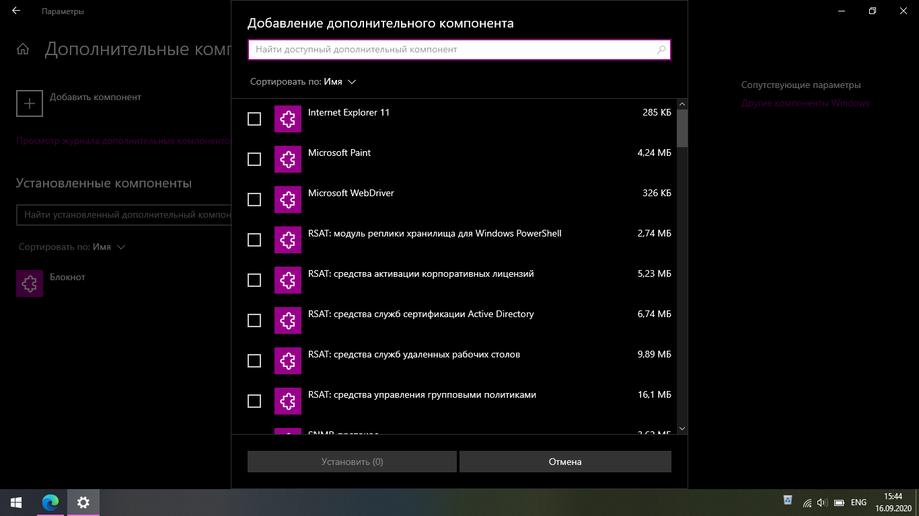
Task: Click the 4,24 МБ size value
Action: coord(654,153)
